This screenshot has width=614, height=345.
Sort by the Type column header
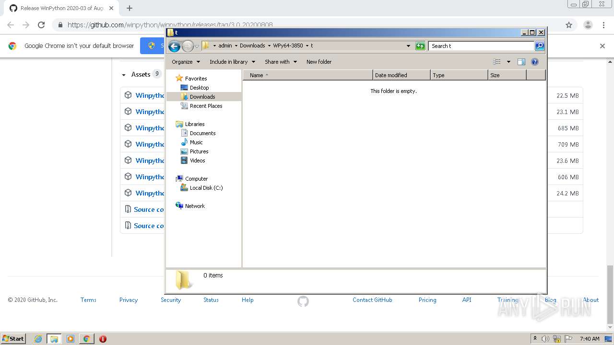pyautogui.click(x=459, y=75)
